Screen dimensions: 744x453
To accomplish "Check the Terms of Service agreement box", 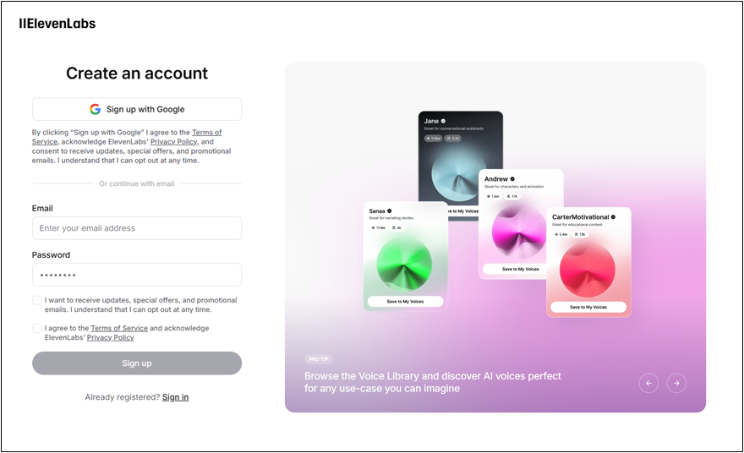I will pyautogui.click(x=36, y=328).
